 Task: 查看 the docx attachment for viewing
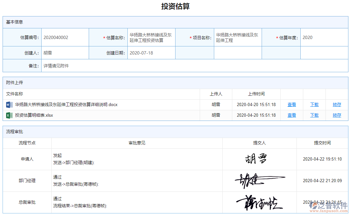(291, 104)
